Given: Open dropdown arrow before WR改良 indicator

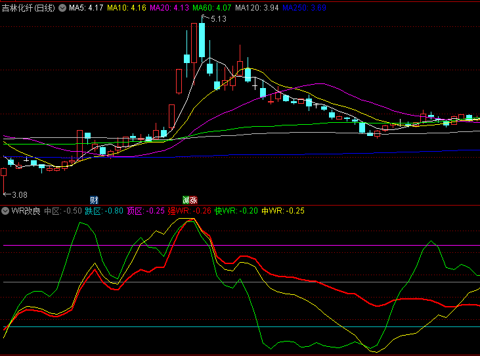Looking at the screenshot, I should click(x=6, y=211).
